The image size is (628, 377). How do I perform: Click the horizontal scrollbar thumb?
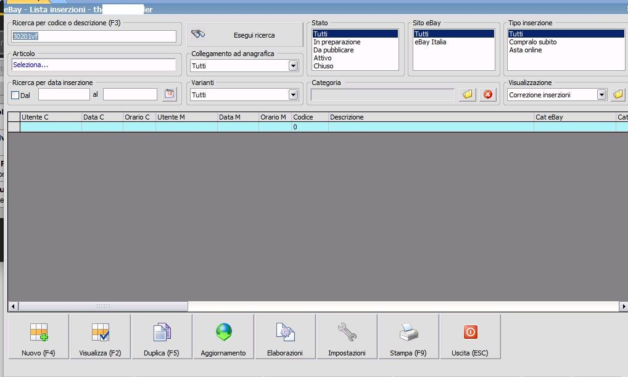click(x=103, y=307)
